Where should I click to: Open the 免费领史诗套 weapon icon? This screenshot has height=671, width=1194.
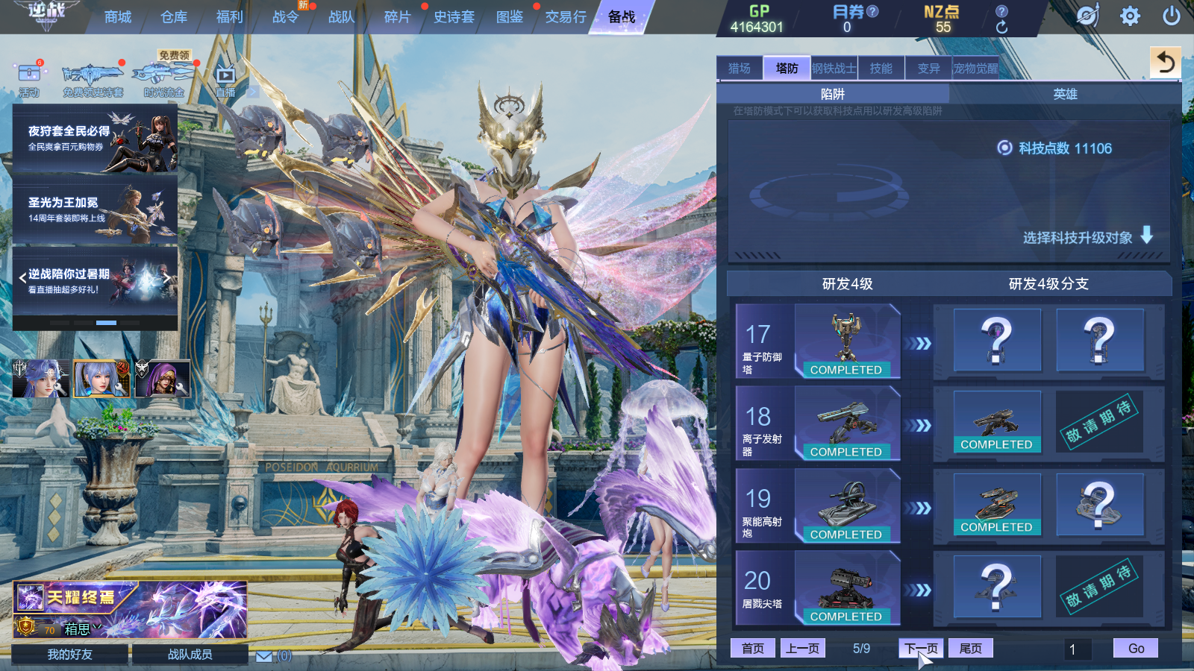click(93, 81)
